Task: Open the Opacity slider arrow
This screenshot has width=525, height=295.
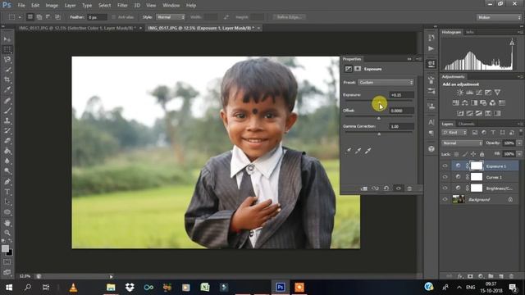Action: pos(519,143)
